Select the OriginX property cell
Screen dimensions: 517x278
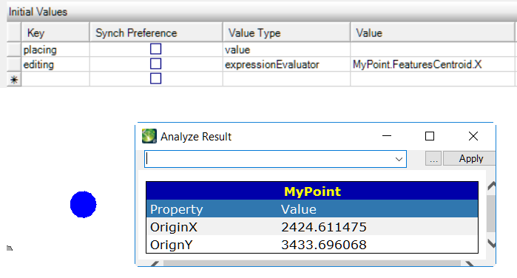[173, 227]
